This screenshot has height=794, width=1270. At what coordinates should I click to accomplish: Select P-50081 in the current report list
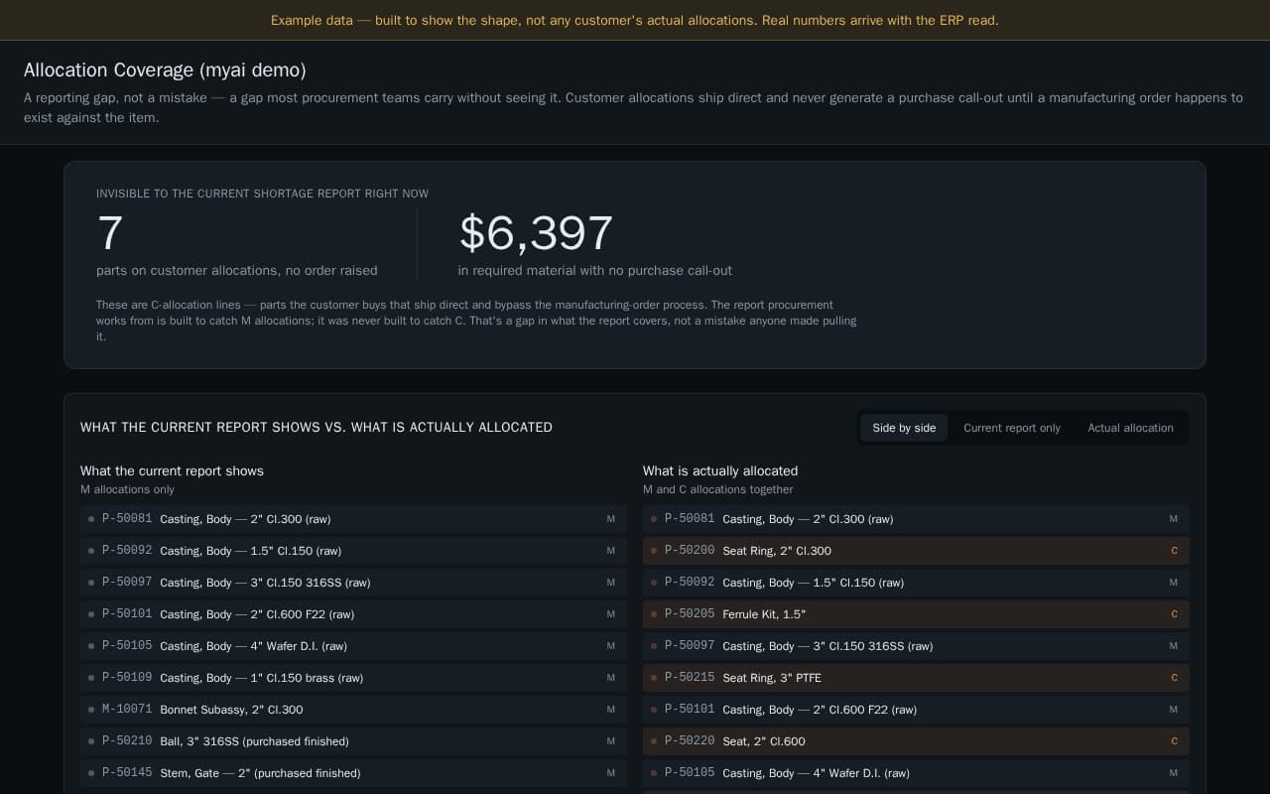(x=353, y=519)
